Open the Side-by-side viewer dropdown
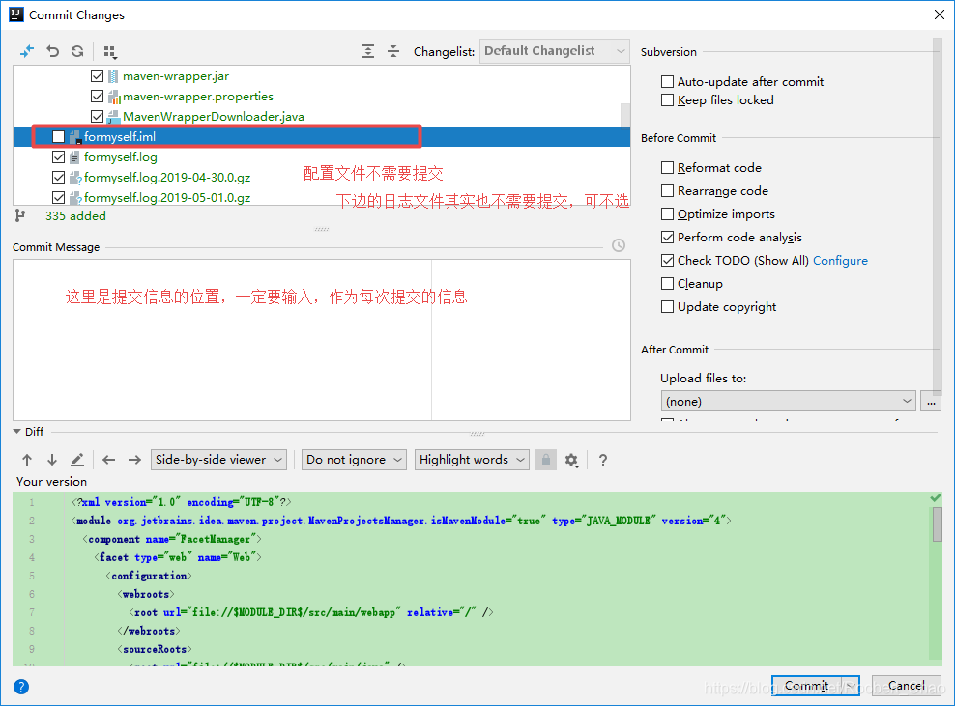Viewport: 955px width, 706px height. (x=218, y=460)
